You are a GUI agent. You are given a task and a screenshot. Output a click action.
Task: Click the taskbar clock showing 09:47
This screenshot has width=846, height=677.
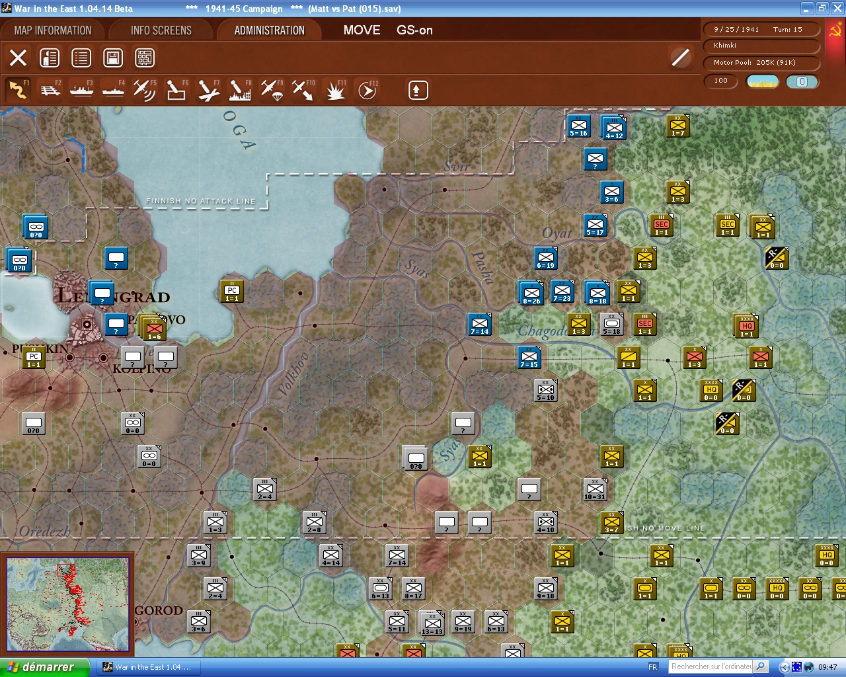(x=827, y=667)
